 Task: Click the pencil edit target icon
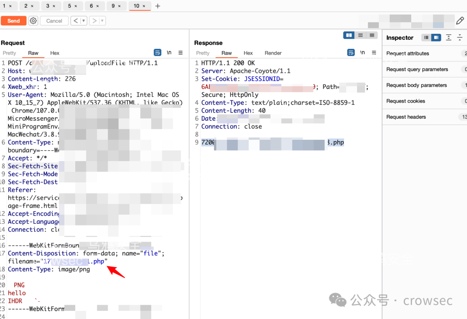(x=460, y=21)
